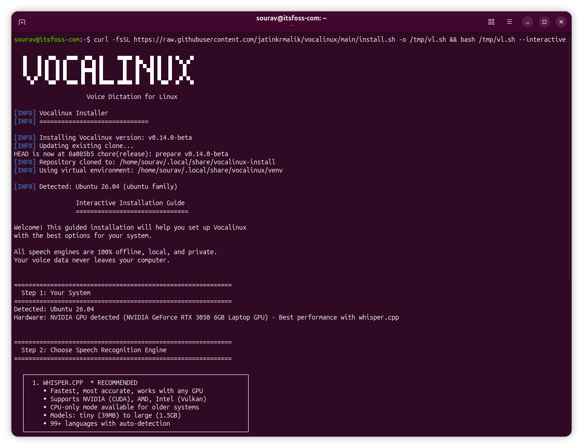Click the window title sourav@itsfoss-com: ~
This screenshot has height=448, width=583.
pos(291,18)
